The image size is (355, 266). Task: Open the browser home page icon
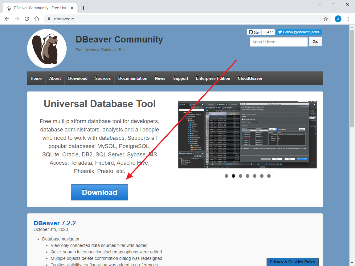point(37,19)
